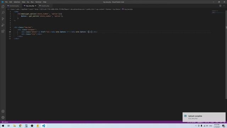Click the $phone = get_option line
The image size is (227, 128).
pos(42,16)
